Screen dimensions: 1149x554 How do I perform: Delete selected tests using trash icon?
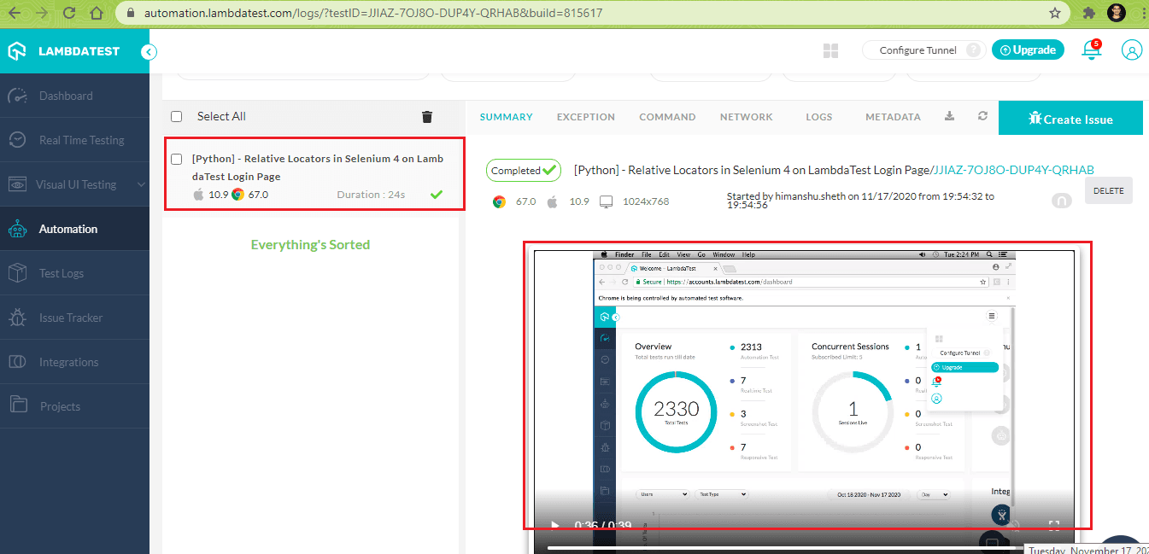[426, 117]
